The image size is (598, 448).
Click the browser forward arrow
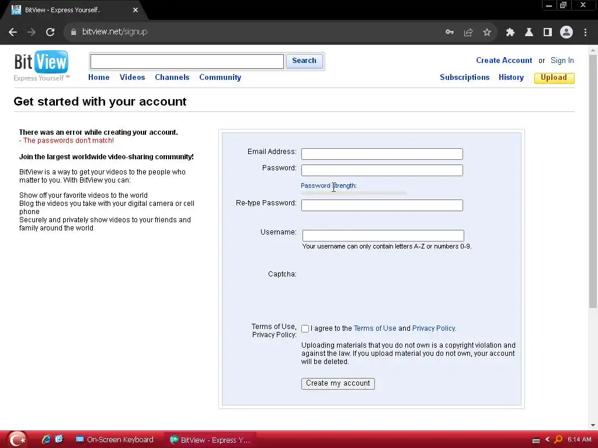(32, 33)
